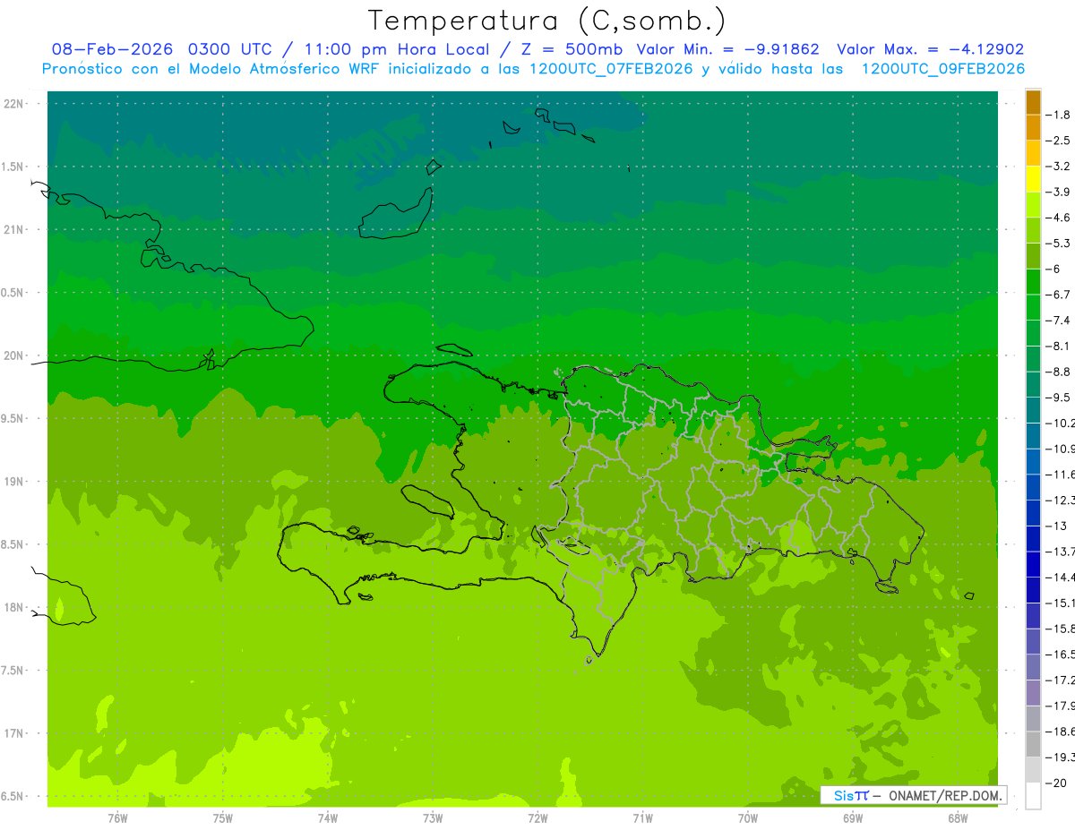Viewport: 1075px width, 830px height.
Task: Pick the white swatch below -20
Action: coord(1033,796)
